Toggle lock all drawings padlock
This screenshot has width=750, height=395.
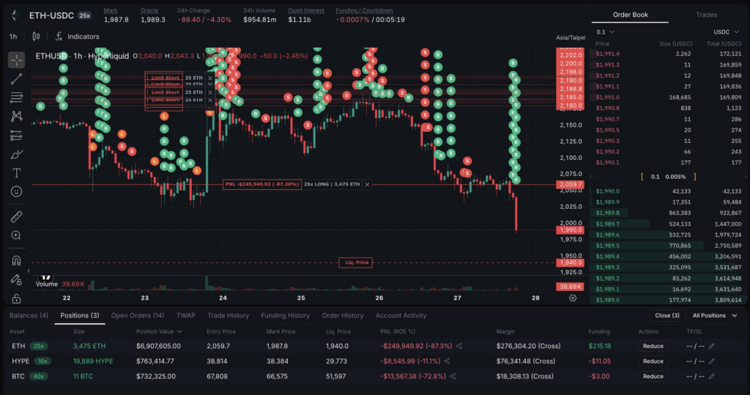click(16, 298)
